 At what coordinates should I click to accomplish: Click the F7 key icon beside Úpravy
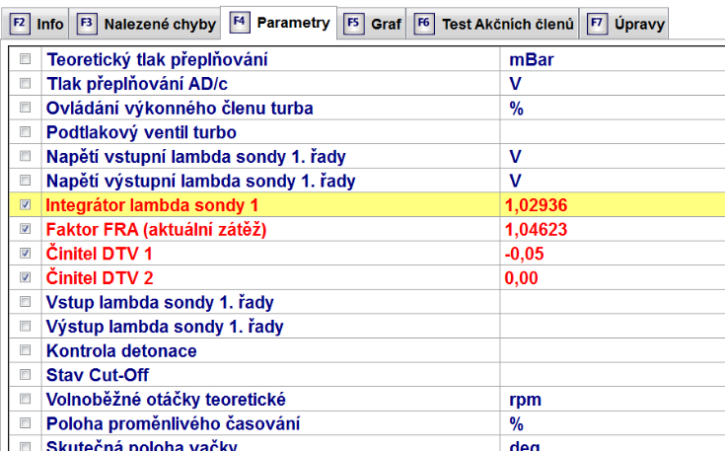click(x=596, y=24)
